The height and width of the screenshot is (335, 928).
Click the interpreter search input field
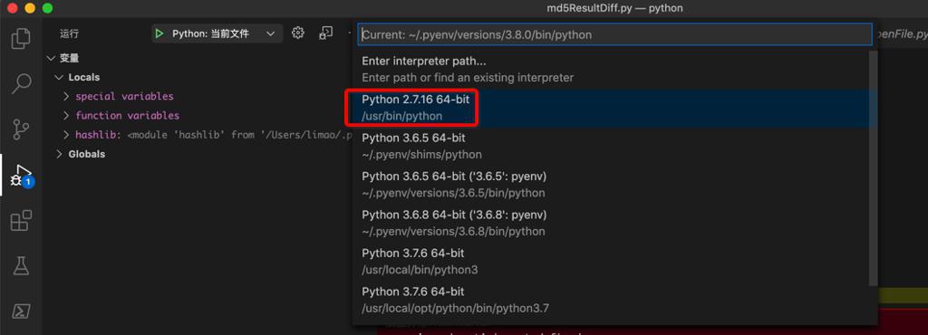pyautogui.click(x=614, y=35)
